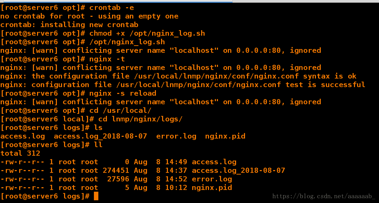Click file size '27596' in the listing

click(x=118, y=179)
